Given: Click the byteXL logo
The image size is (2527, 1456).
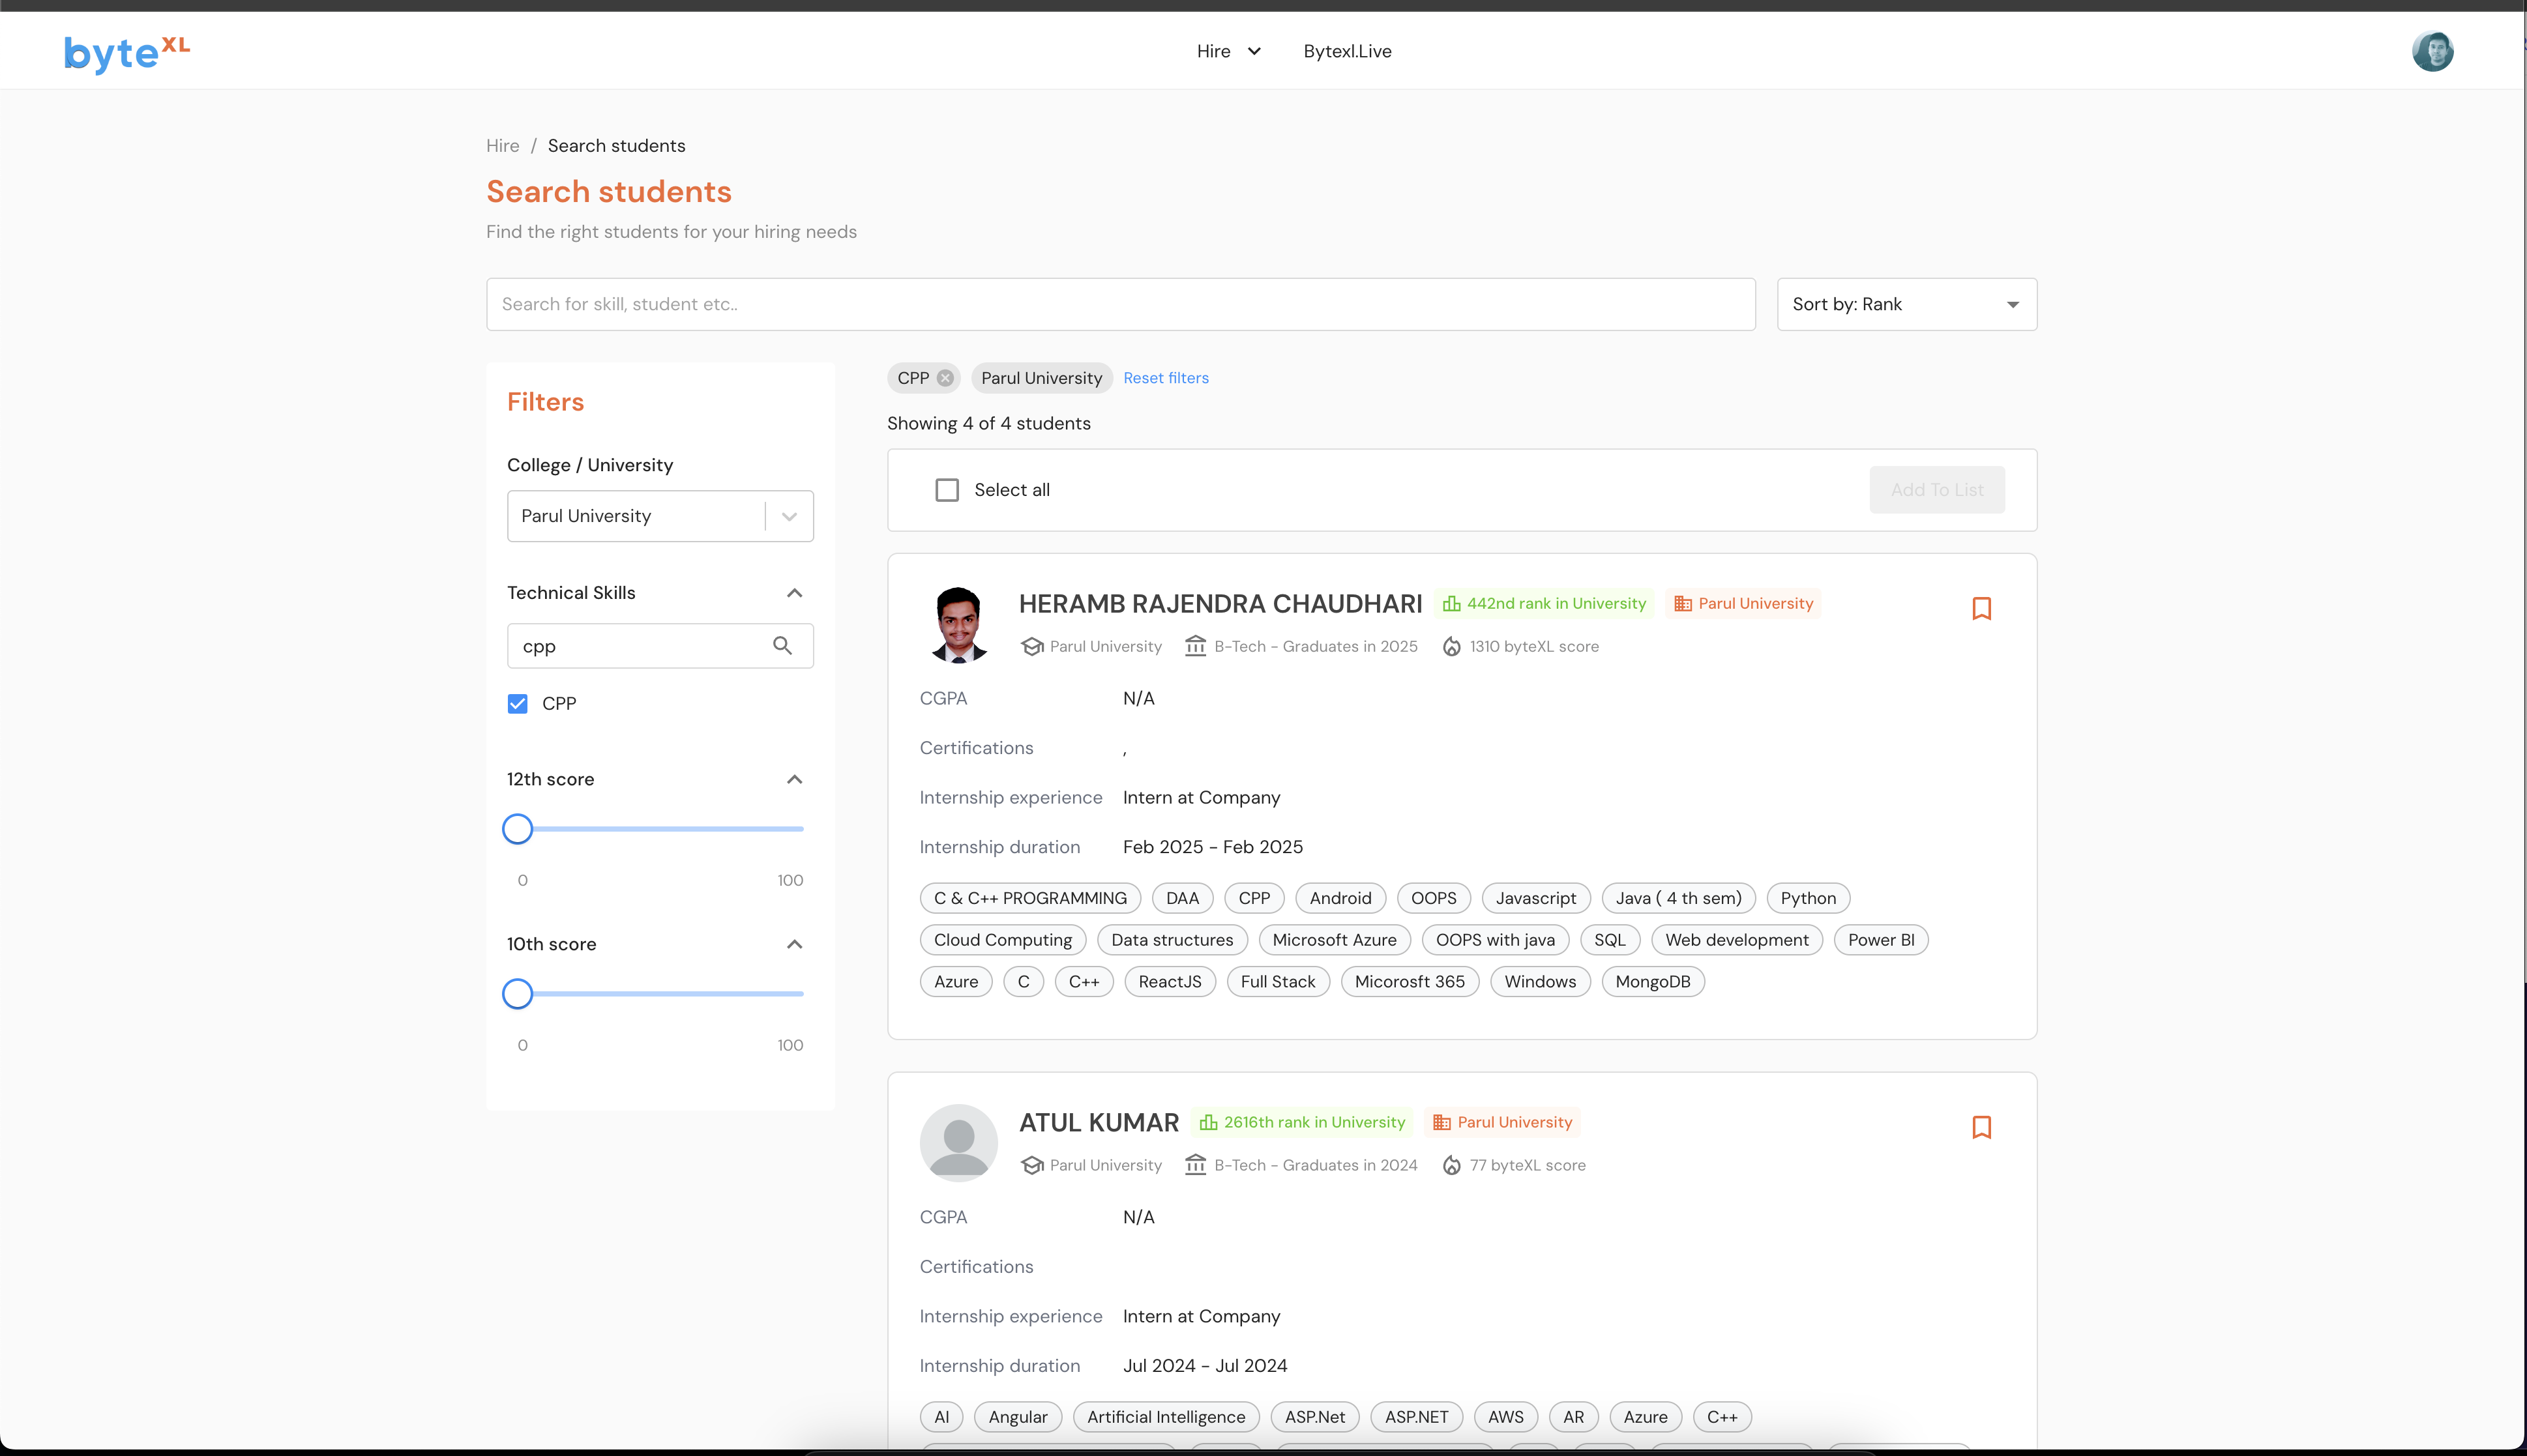Looking at the screenshot, I should pos(126,53).
